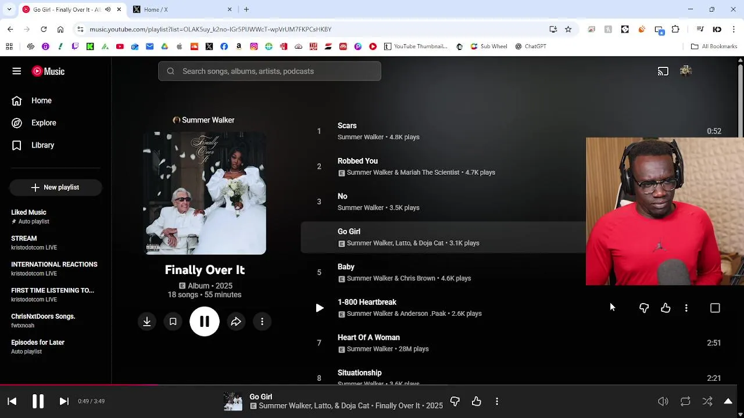Open the Liked Music playlist
Viewport: 744px width, 418px height.
pyautogui.click(x=56, y=217)
